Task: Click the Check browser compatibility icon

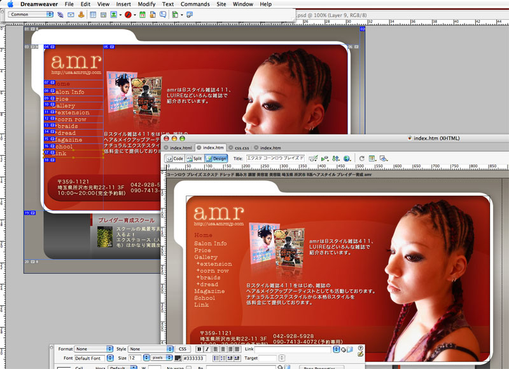Action: pyautogui.click(x=324, y=158)
